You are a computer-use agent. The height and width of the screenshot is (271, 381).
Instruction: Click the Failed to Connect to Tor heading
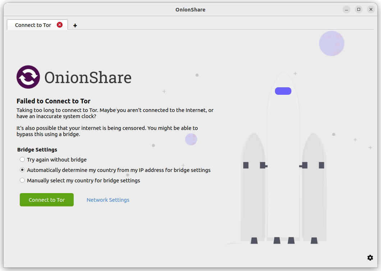click(x=54, y=101)
